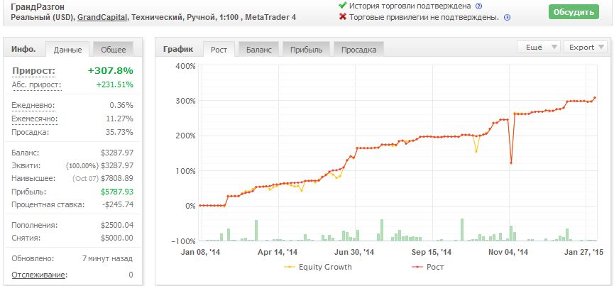Select the Баланс chart tab
The height and width of the screenshot is (286, 614).
[x=259, y=49]
